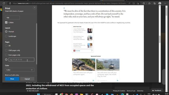Screen dimensions: 169x95
Task: Open sponsored helicopter image
Action: [x=108, y=65]
